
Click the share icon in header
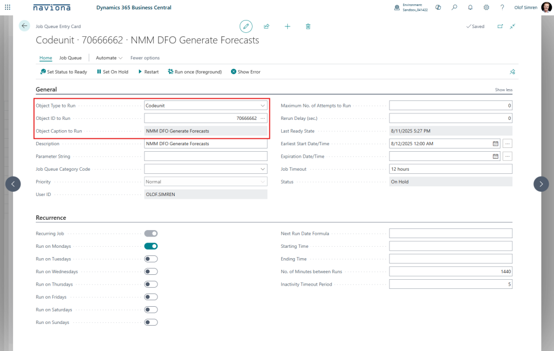tap(267, 26)
